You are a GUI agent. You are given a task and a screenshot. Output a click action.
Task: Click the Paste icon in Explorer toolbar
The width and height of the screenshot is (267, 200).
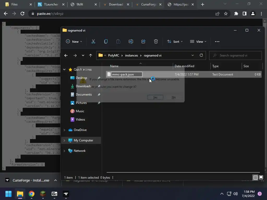118,41
